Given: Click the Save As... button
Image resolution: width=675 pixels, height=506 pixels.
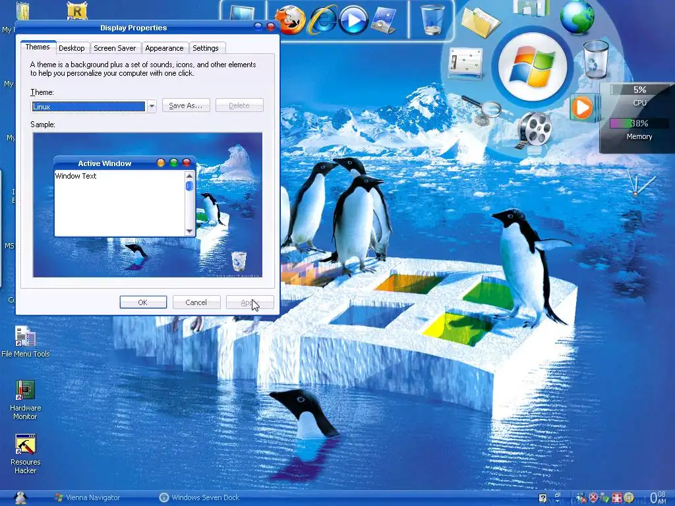Looking at the screenshot, I should point(186,105).
